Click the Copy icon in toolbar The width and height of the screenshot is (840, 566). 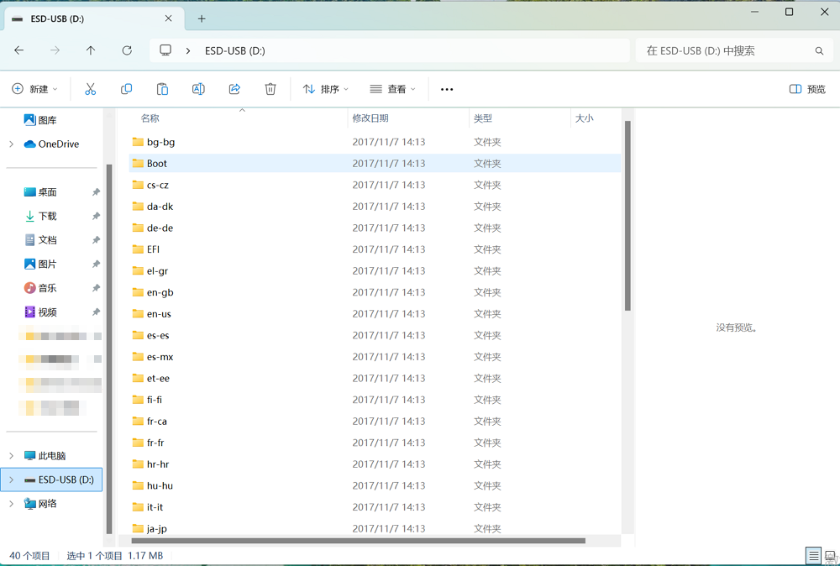[127, 89]
